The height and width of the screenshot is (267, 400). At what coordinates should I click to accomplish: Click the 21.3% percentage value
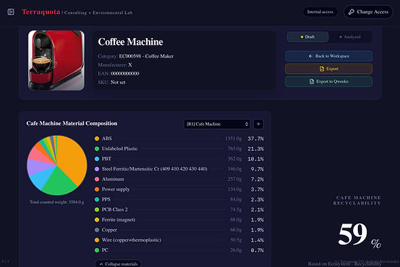tap(256, 149)
